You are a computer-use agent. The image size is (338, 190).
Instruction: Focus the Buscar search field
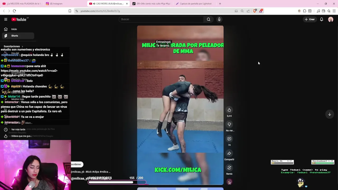pyautogui.click(x=161, y=19)
